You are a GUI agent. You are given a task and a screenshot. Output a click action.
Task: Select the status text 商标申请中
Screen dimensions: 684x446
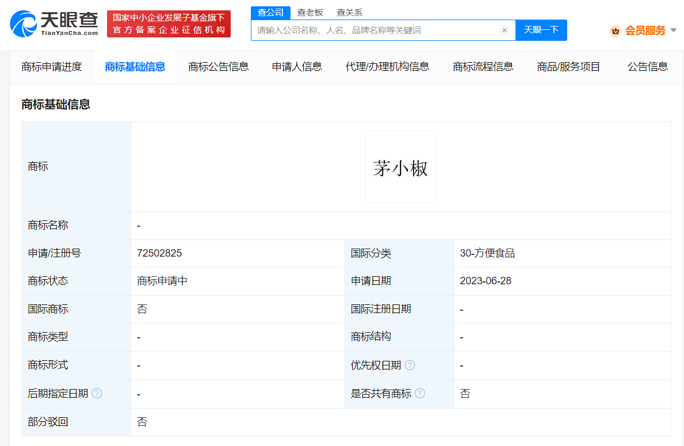(162, 281)
